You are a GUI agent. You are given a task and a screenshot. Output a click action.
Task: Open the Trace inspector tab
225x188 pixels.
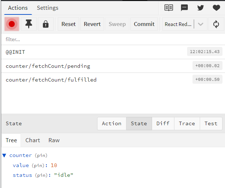point(187,123)
